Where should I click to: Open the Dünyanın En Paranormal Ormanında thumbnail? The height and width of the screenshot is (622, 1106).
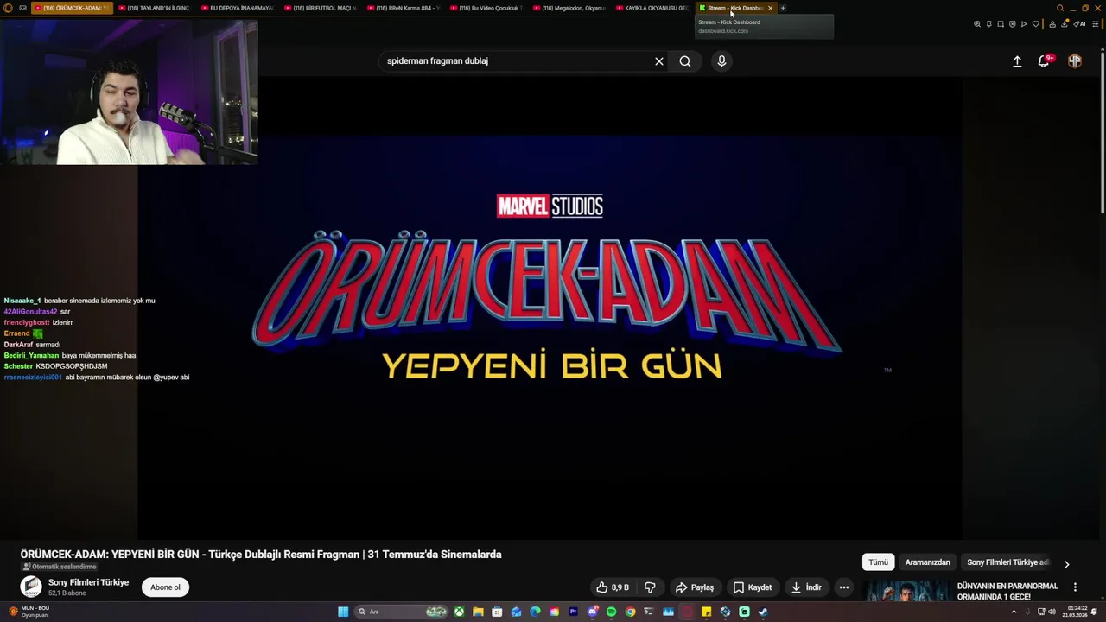[x=906, y=591]
